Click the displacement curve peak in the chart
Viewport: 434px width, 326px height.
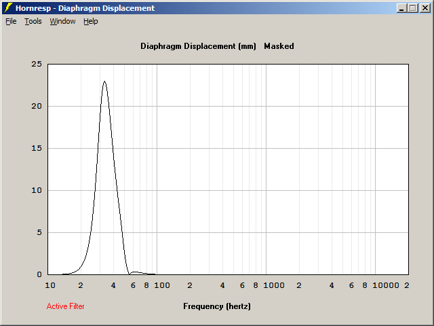click(x=104, y=81)
